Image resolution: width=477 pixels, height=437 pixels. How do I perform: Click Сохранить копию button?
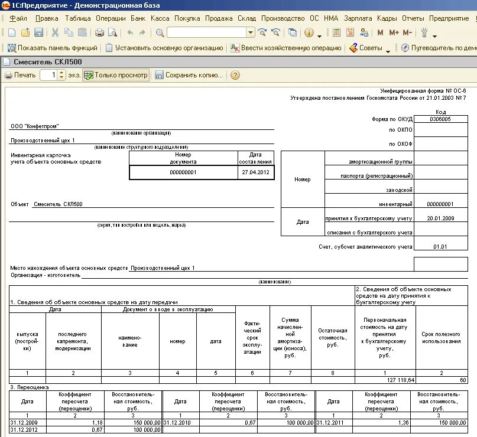[x=189, y=75]
